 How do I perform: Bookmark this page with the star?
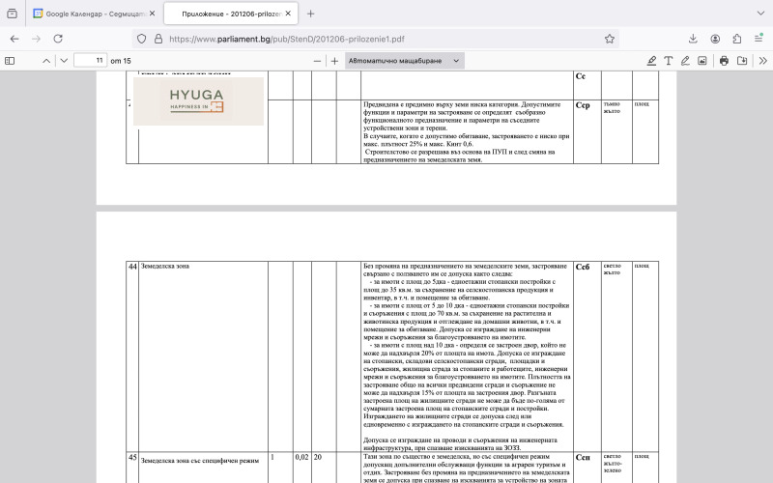pos(610,39)
